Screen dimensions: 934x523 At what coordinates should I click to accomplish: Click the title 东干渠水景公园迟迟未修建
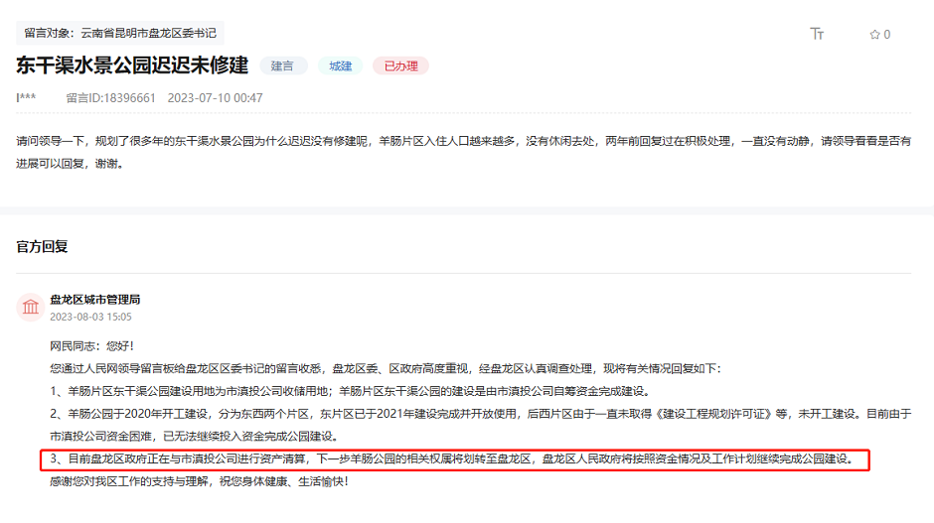pos(131,66)
